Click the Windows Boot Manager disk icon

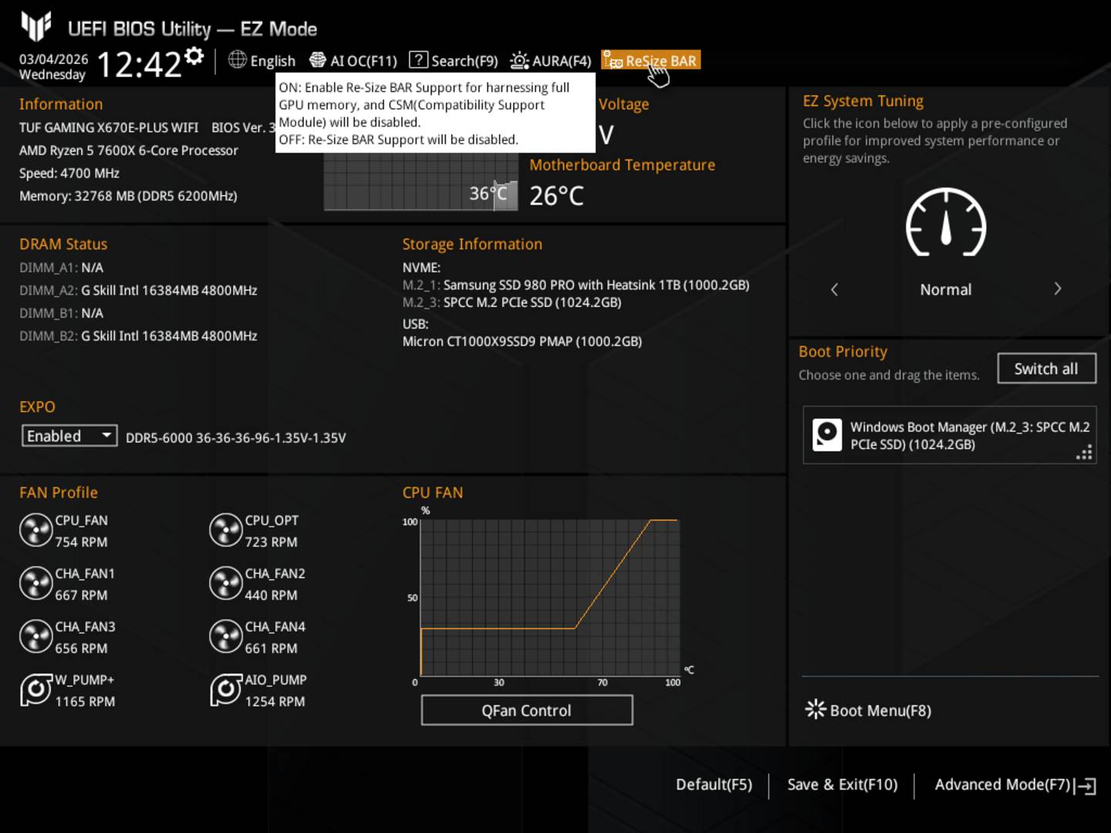pyautogui.click(x=827, y=435)
